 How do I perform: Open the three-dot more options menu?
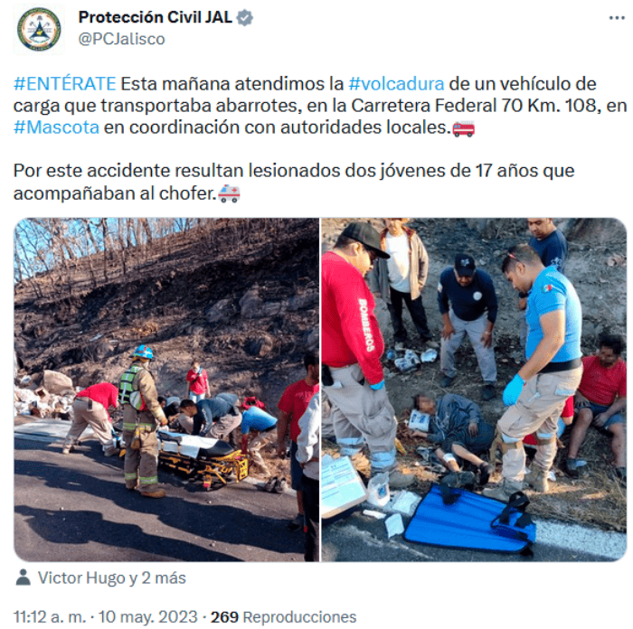(x=617, y=18)
